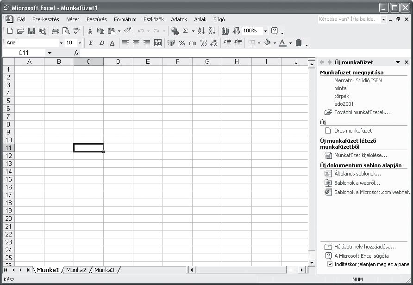Click the Open folder toolbar icon
The width and height of the screenshot is (413, 285).
[x=20, y=31]
